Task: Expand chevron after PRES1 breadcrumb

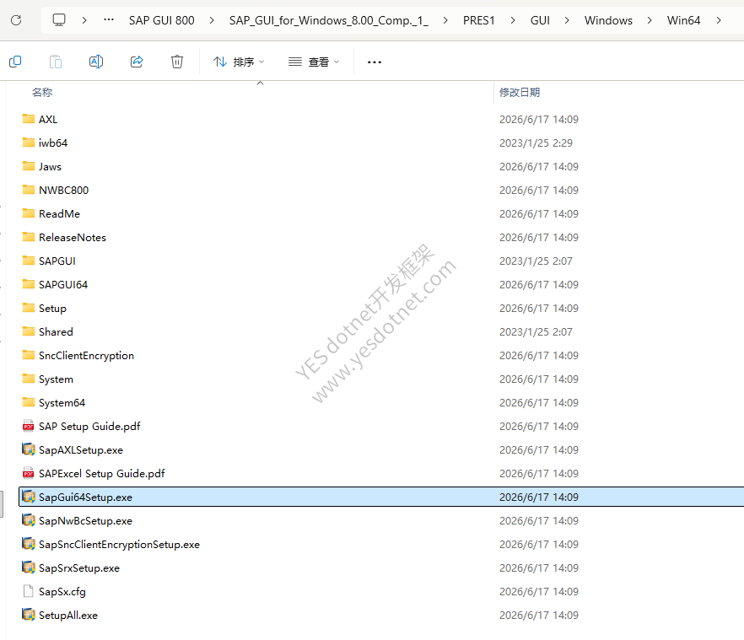Action: point(513,20)
